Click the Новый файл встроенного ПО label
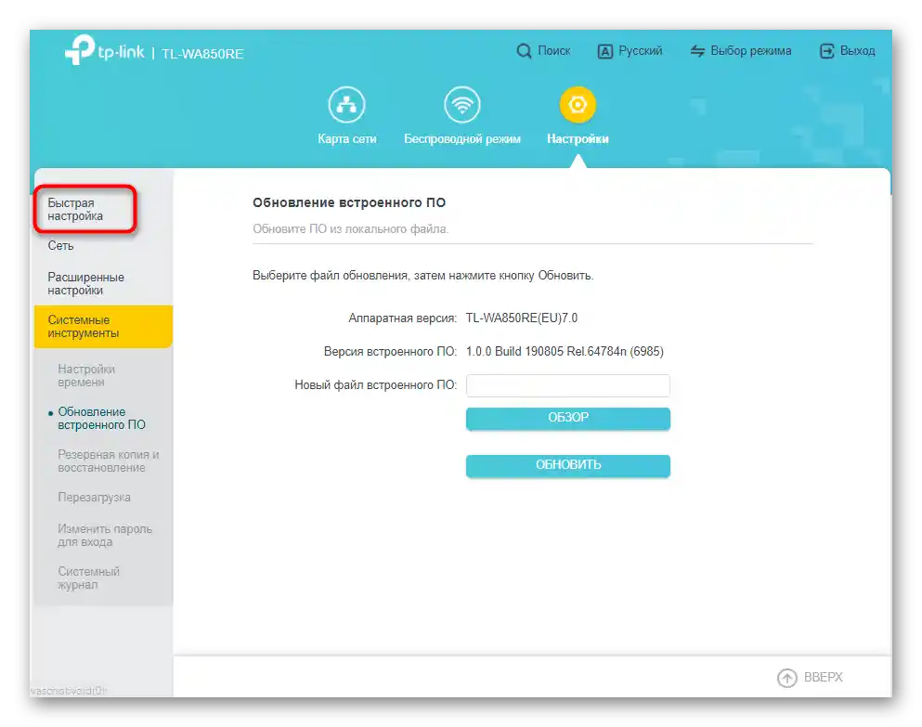This screenshot has height=727, width=922. pos(375,385)
